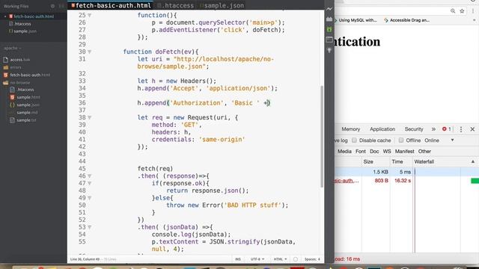
Task: Click the zoom magnifier in Chrome address bar
Action: (453, 11)
